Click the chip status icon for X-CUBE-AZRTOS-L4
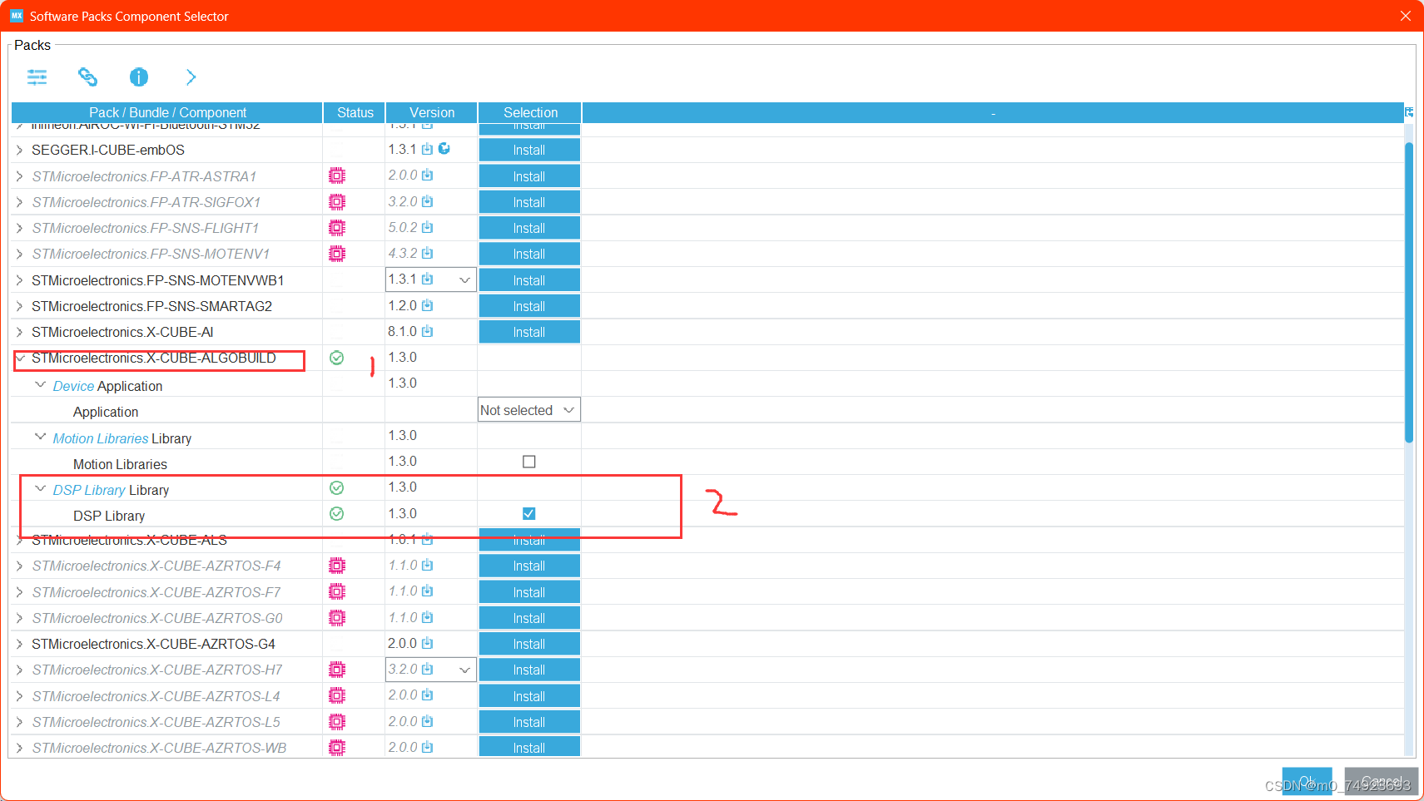The width and height of the screenshot is (1424, 801). 337,695
